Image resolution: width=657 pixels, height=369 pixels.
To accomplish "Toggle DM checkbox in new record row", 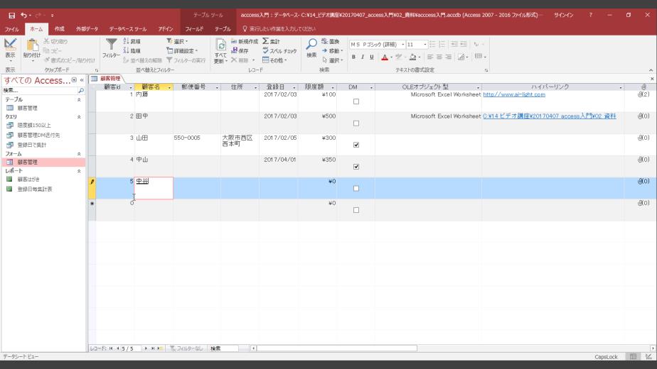I will point(356,210).
